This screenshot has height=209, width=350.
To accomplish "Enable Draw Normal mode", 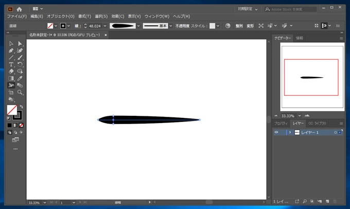I will pos(10,132).
